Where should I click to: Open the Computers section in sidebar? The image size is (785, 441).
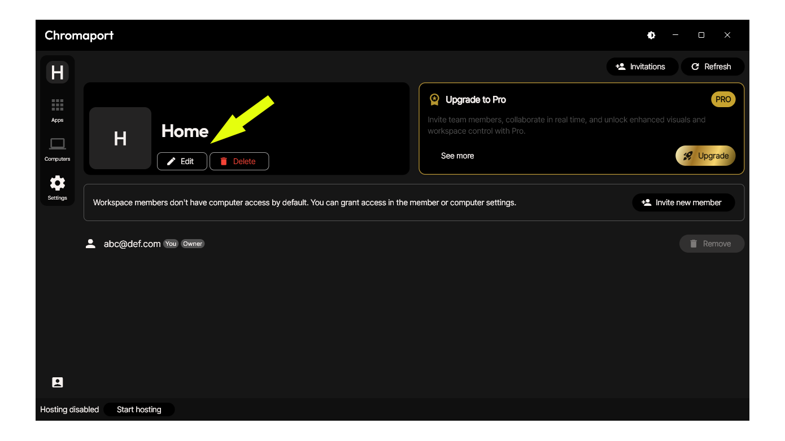[x=57, y=149]
